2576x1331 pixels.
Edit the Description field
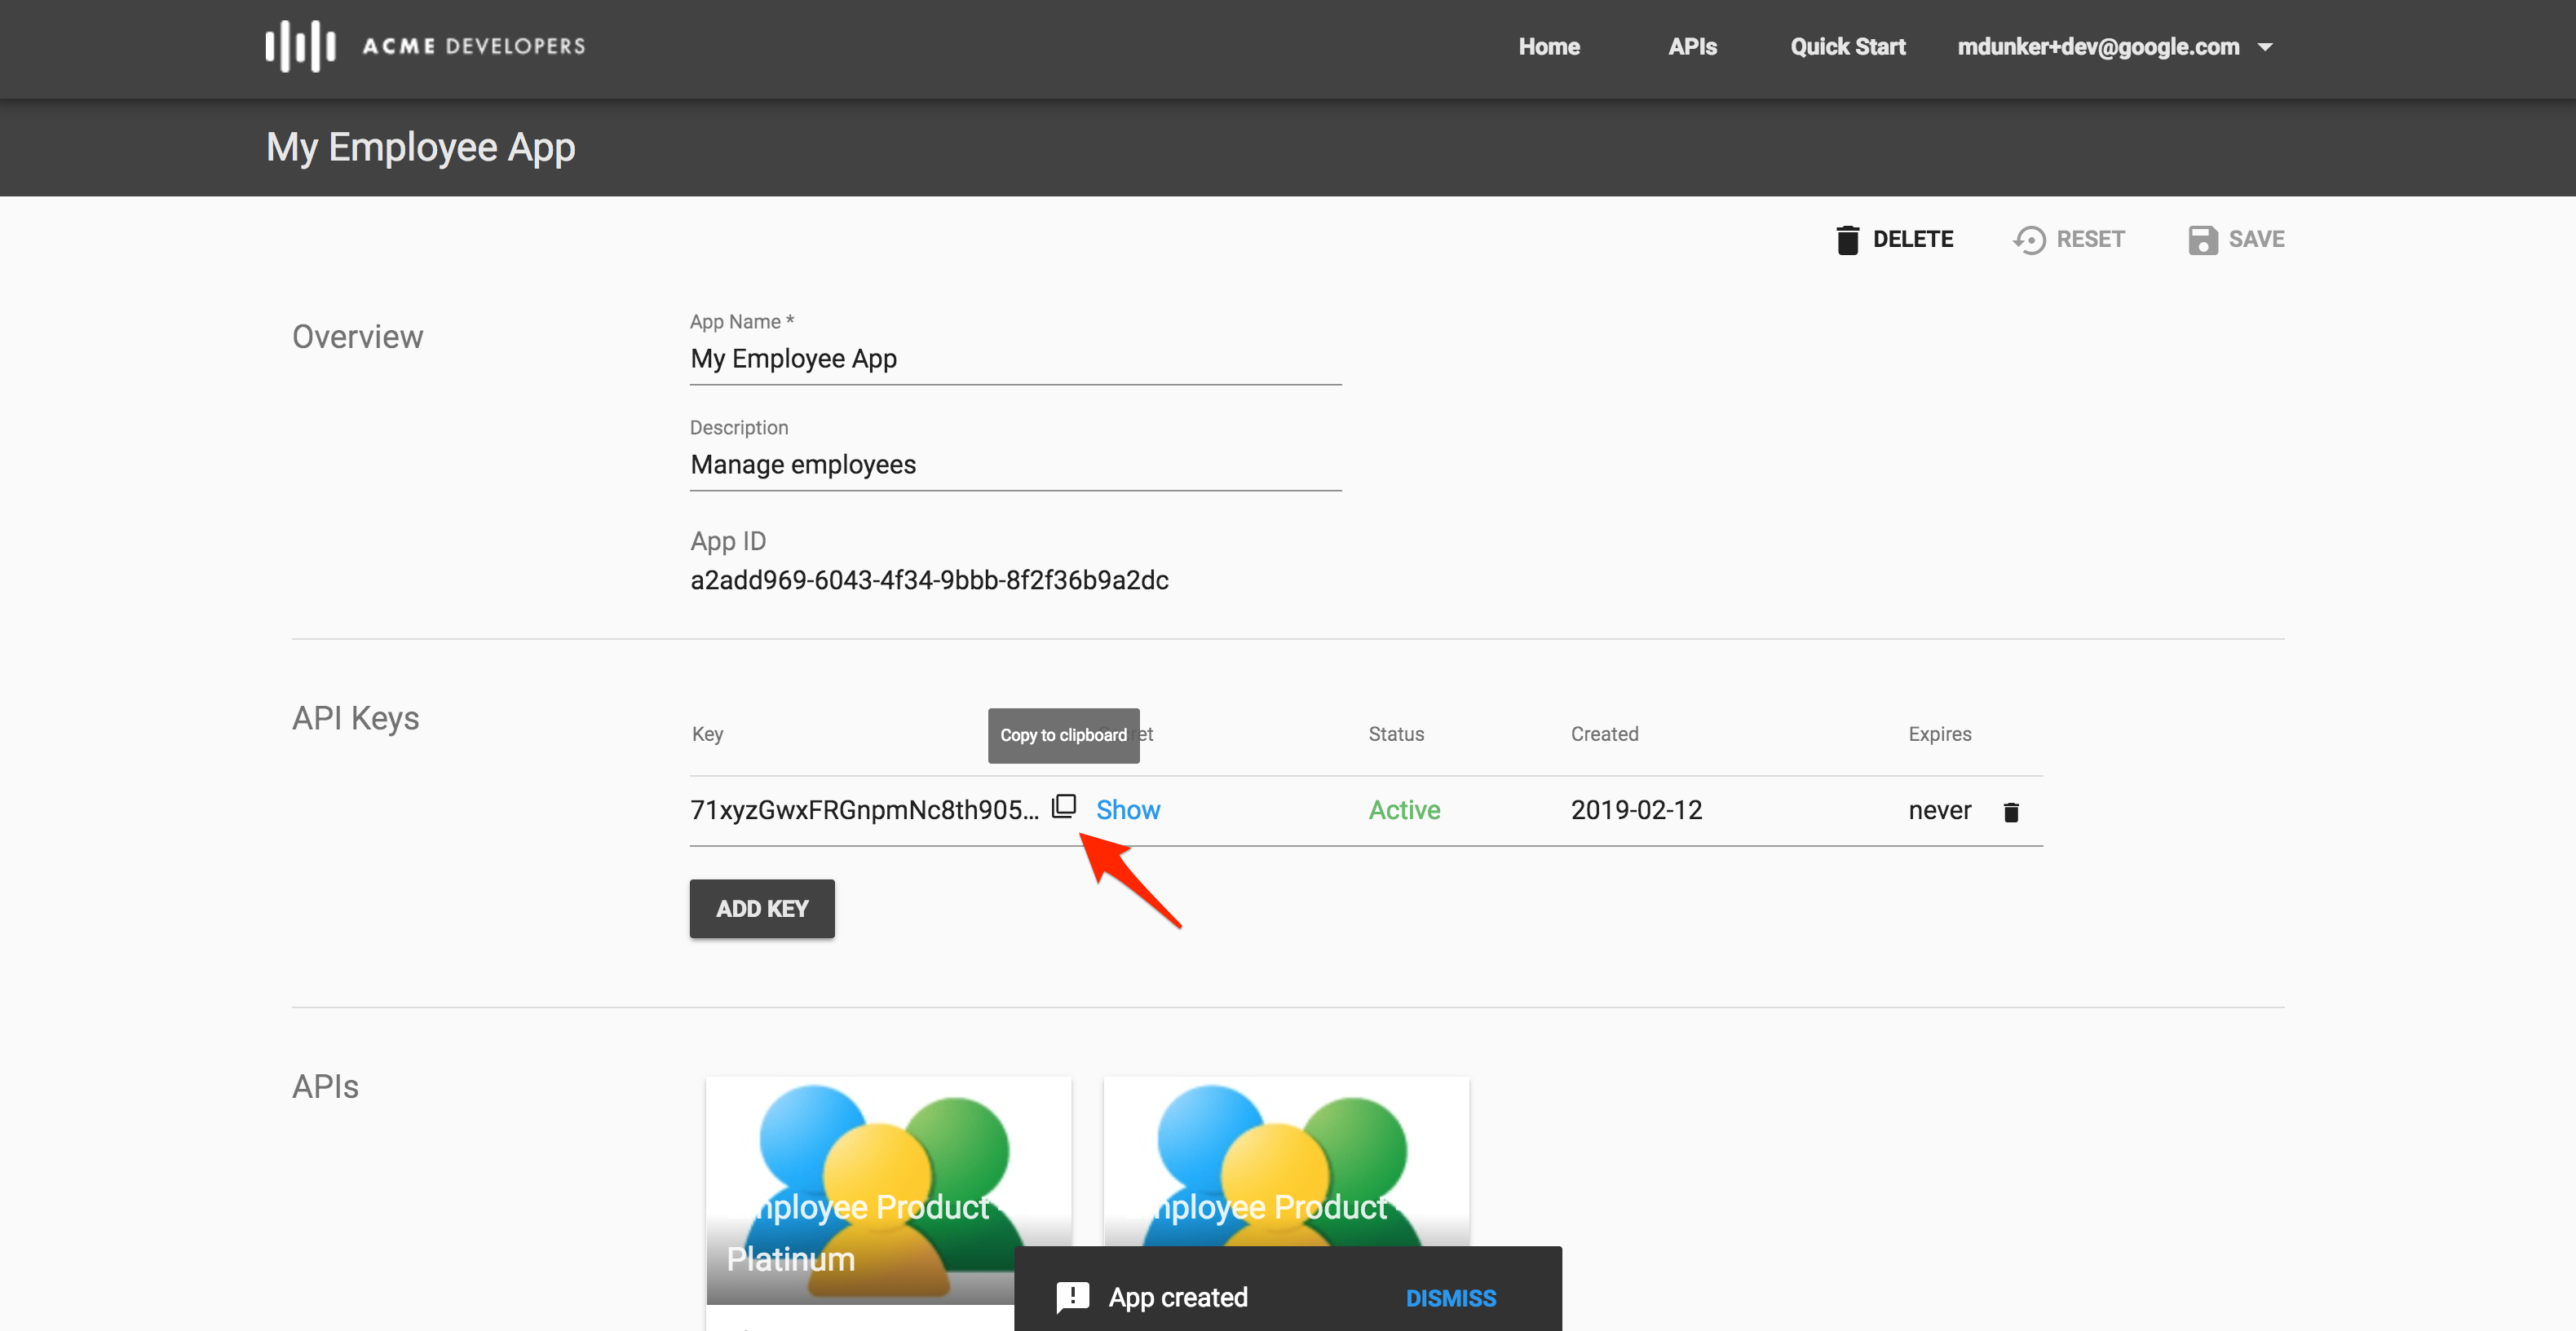1016,465
